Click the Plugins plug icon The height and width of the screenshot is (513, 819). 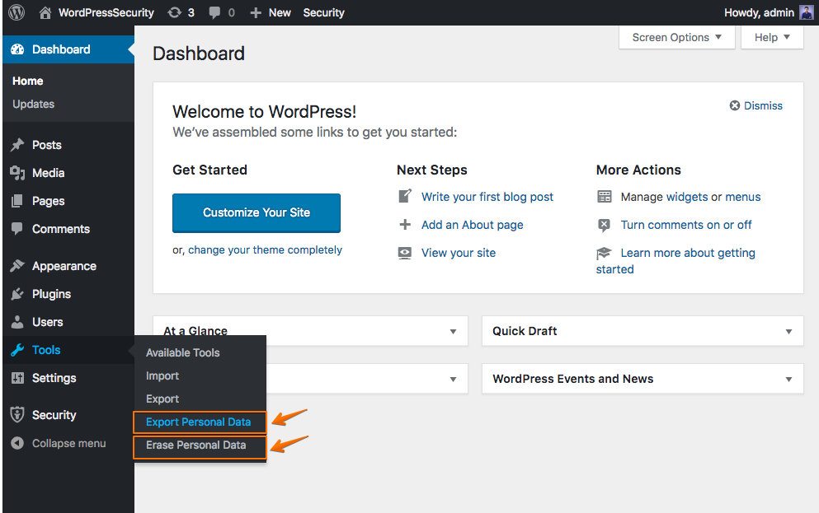pos(17,294)
